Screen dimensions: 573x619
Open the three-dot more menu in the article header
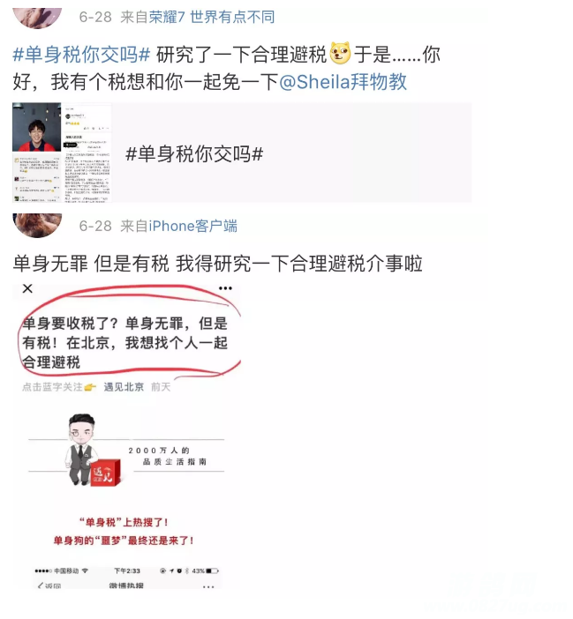coord(225,288)
